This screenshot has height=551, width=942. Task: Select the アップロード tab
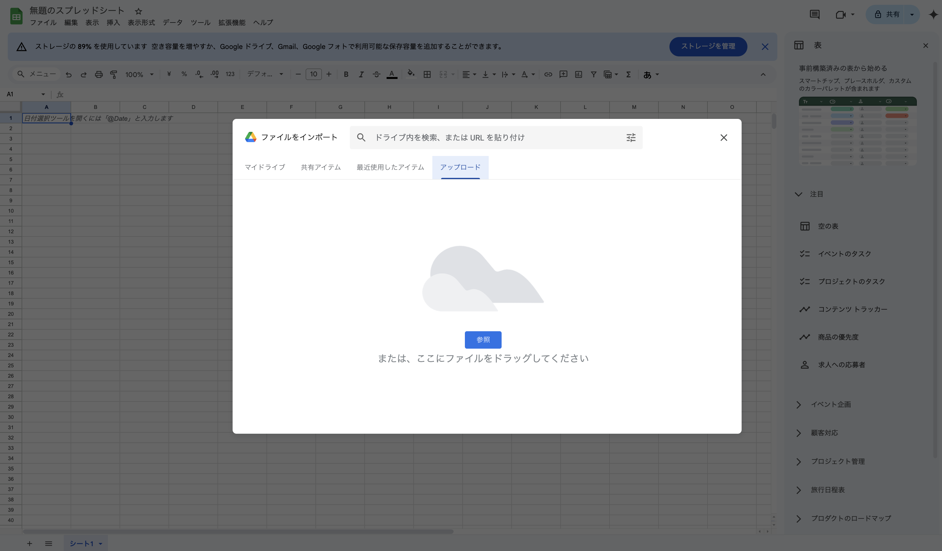(460, 167)
